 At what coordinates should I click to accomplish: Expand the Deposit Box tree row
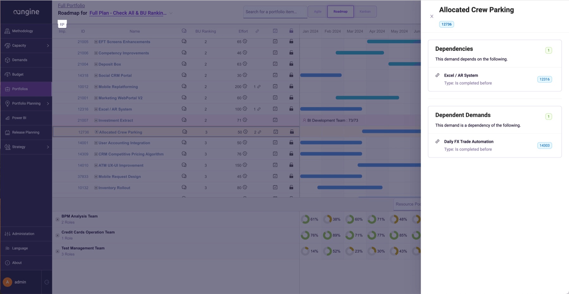96,64
